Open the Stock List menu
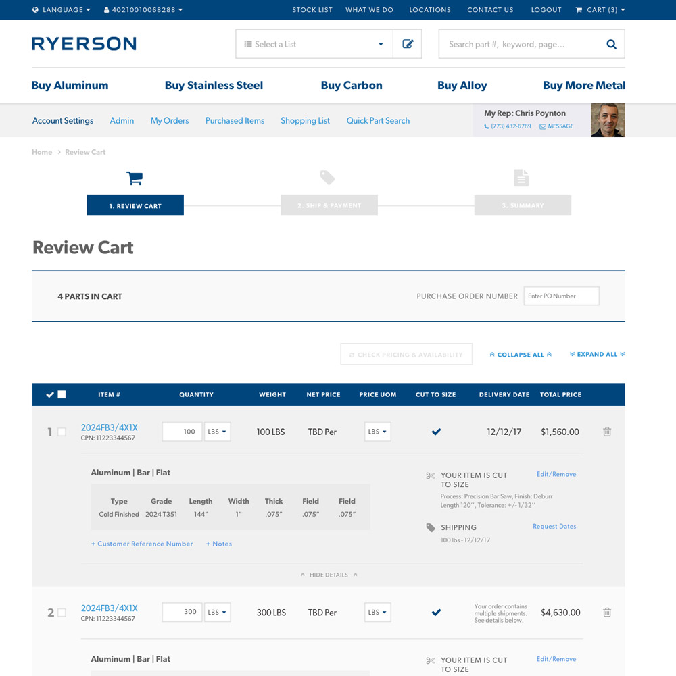Viewport: 676px width, 676px height. (312, 10)
